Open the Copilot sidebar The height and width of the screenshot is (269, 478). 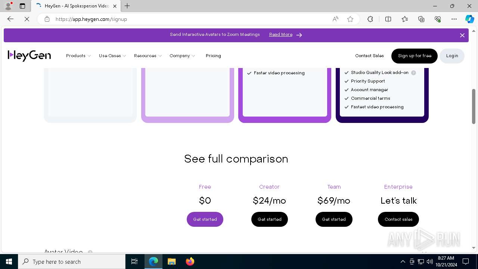pyautogui.click(x=469, y=19)
